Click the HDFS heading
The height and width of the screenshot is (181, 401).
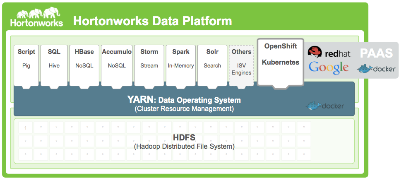tap(184, 137)
